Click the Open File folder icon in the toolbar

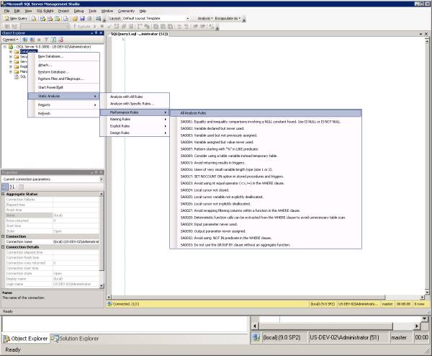point(75,19)
